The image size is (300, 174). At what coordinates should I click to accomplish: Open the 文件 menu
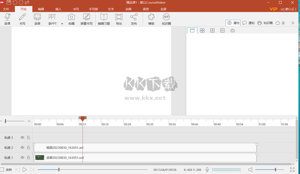[x=6, y=9]
